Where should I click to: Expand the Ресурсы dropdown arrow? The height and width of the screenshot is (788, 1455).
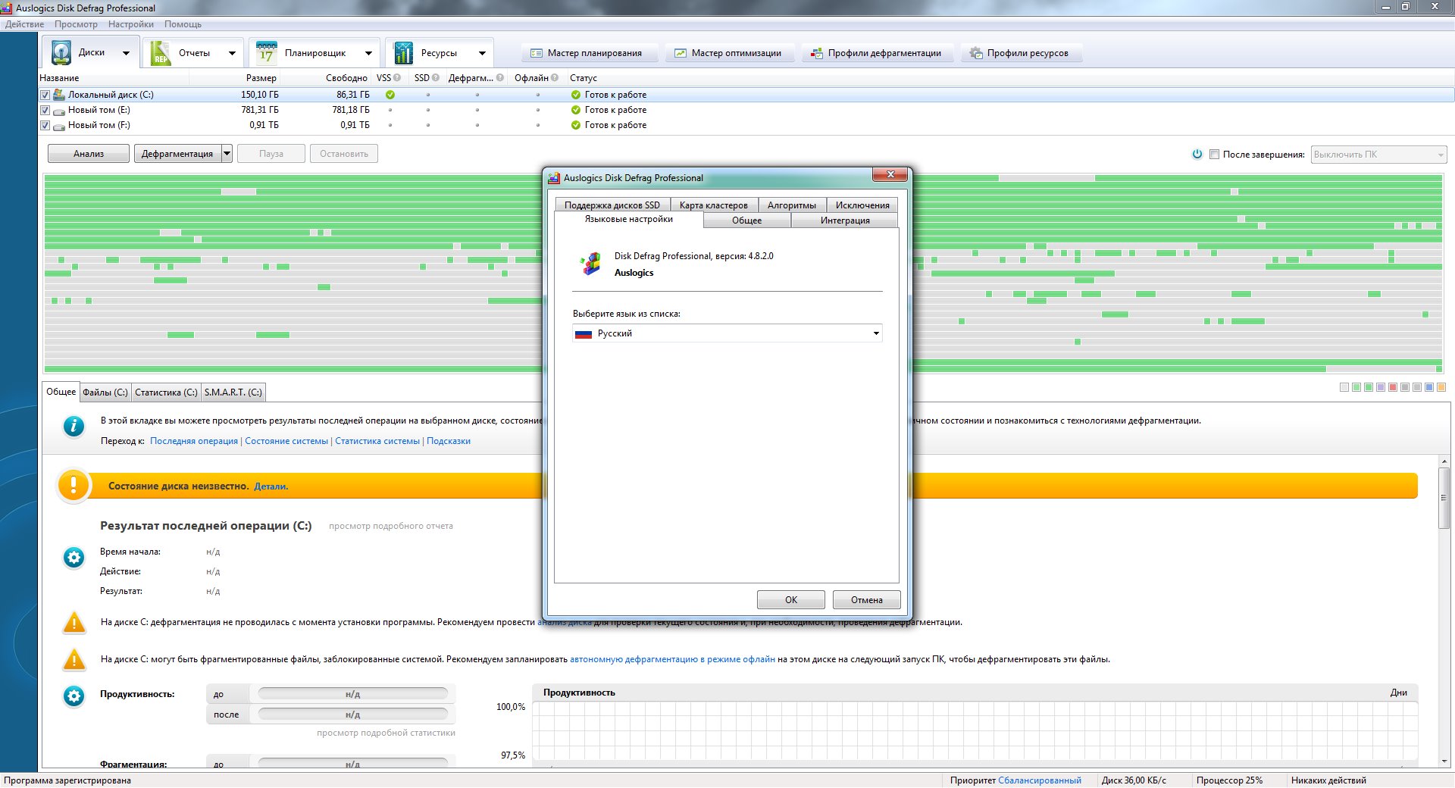tap(482, 53)
